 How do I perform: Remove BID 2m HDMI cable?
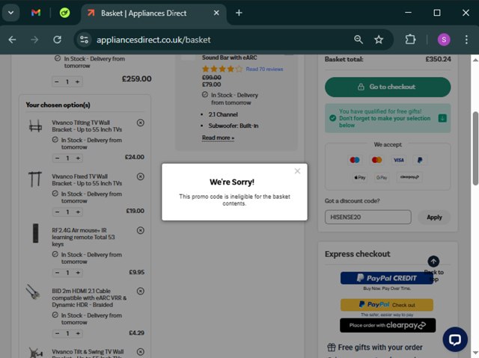pos(141,291)
